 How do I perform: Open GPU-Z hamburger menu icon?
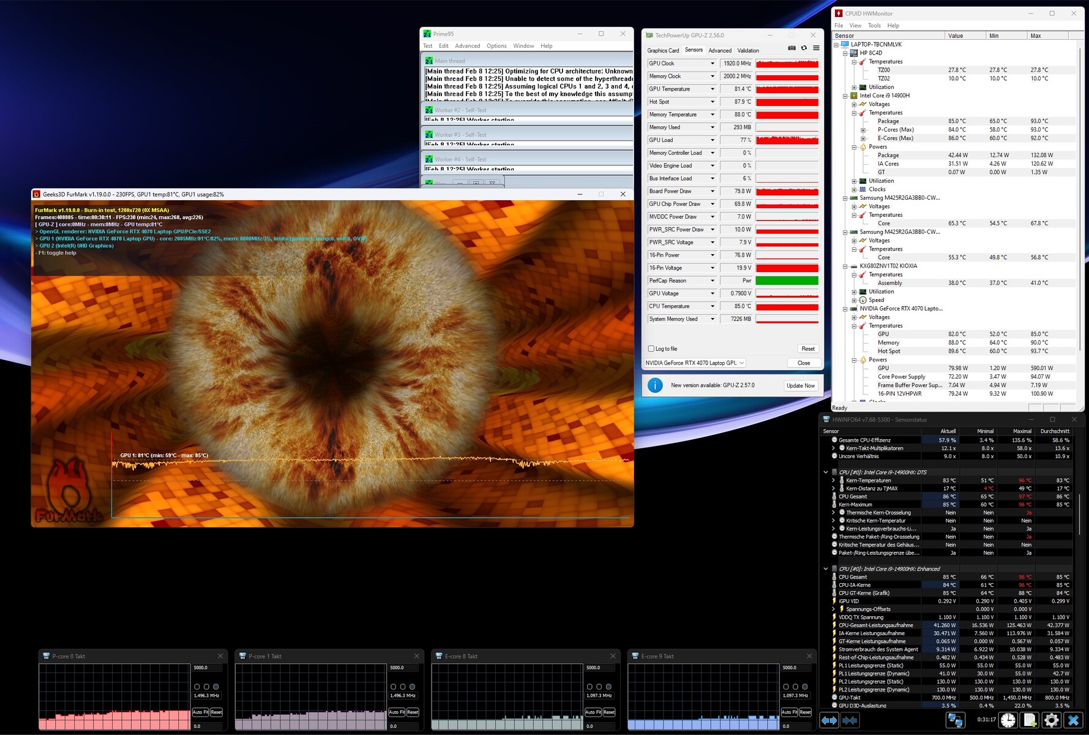pyautogui.click(x=816, y=48)
